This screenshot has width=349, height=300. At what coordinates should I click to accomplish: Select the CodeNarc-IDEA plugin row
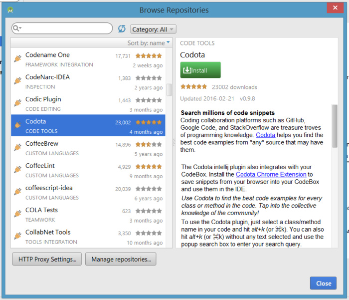[x=88, y=81]
